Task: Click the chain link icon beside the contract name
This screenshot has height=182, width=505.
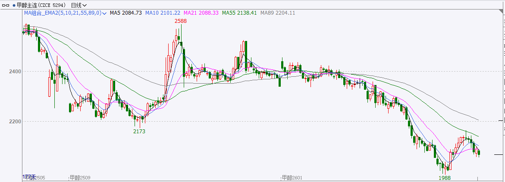Action: (5, 5)
